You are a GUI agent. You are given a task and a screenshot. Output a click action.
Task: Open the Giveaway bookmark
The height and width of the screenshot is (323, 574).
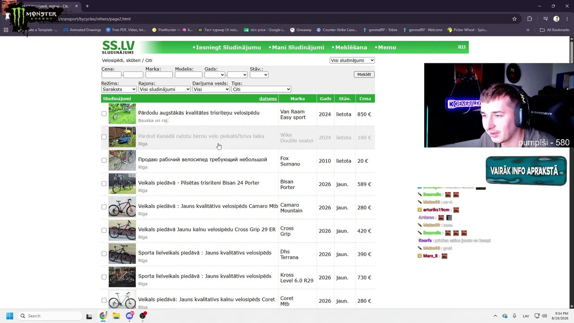tap(300, 30)
